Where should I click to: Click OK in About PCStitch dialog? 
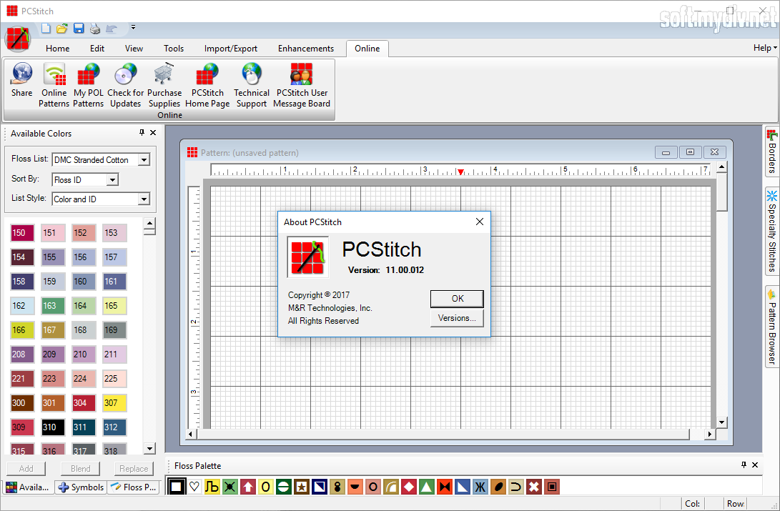(457, 298)
